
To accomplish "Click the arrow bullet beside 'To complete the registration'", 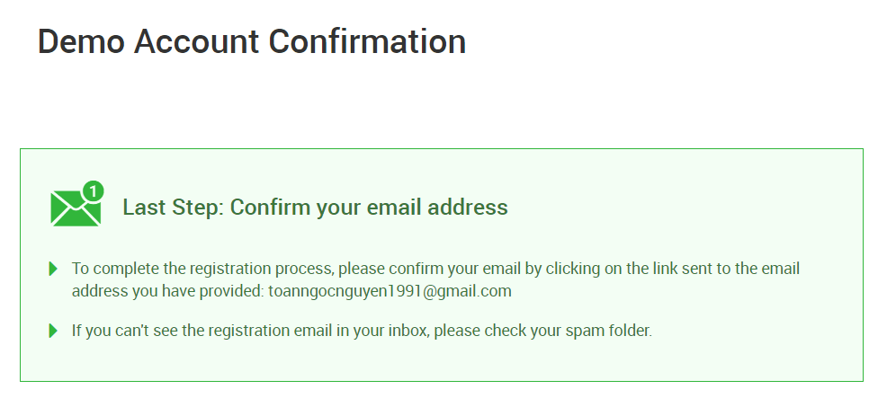I will pyautogui.click(x=53, y=269).
